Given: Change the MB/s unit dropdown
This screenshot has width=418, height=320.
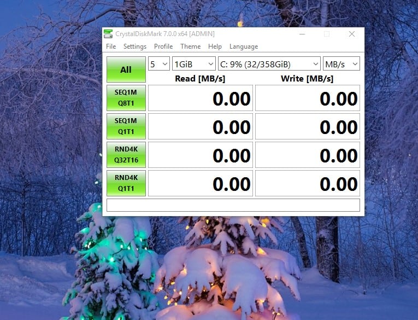Looking at the screenshot, I should tap(342, 64).
